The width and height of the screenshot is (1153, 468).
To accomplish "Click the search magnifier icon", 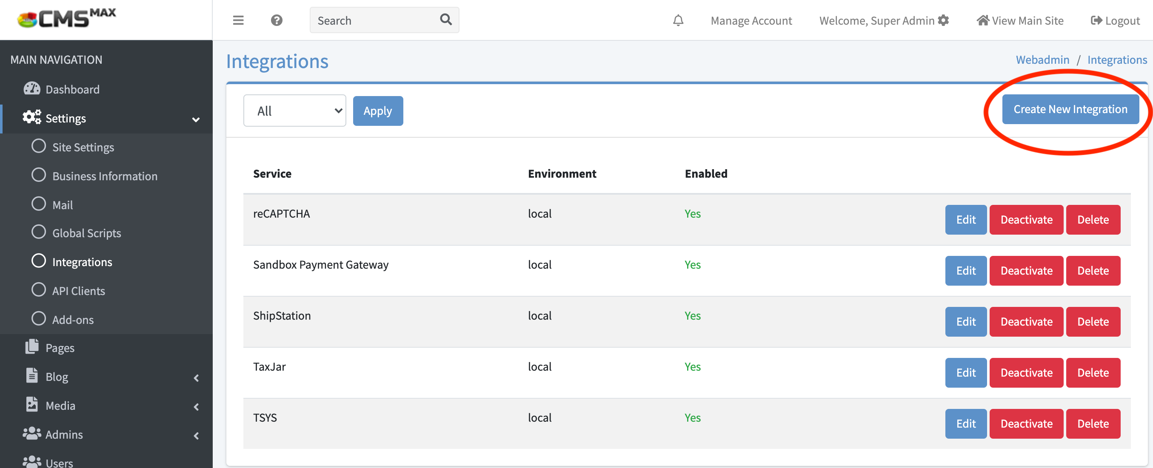I will [445, 19].
